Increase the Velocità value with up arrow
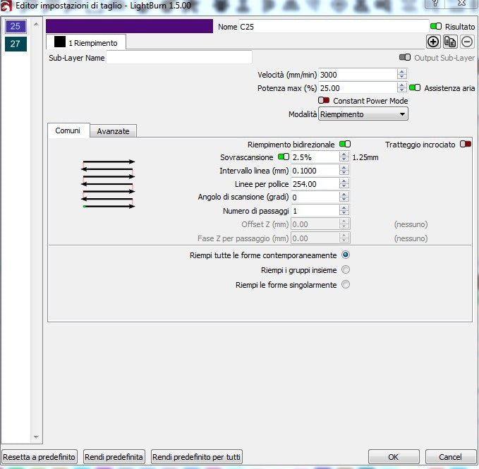This screenshot has height=469, width=479. click(402, 71)
